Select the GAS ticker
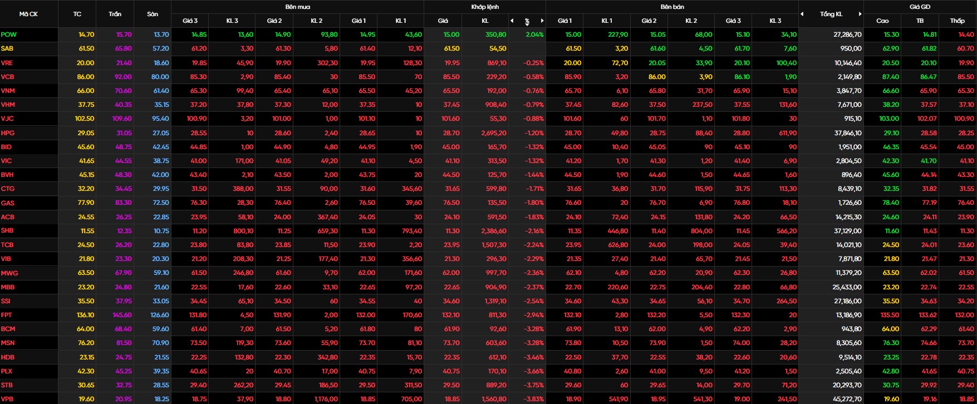The width and height of the screenshot is (977, 404). (x=8, y=203)
